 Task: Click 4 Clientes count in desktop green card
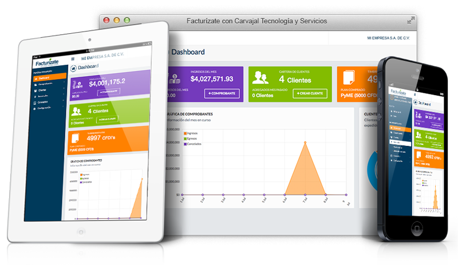[x=295, y=80]
